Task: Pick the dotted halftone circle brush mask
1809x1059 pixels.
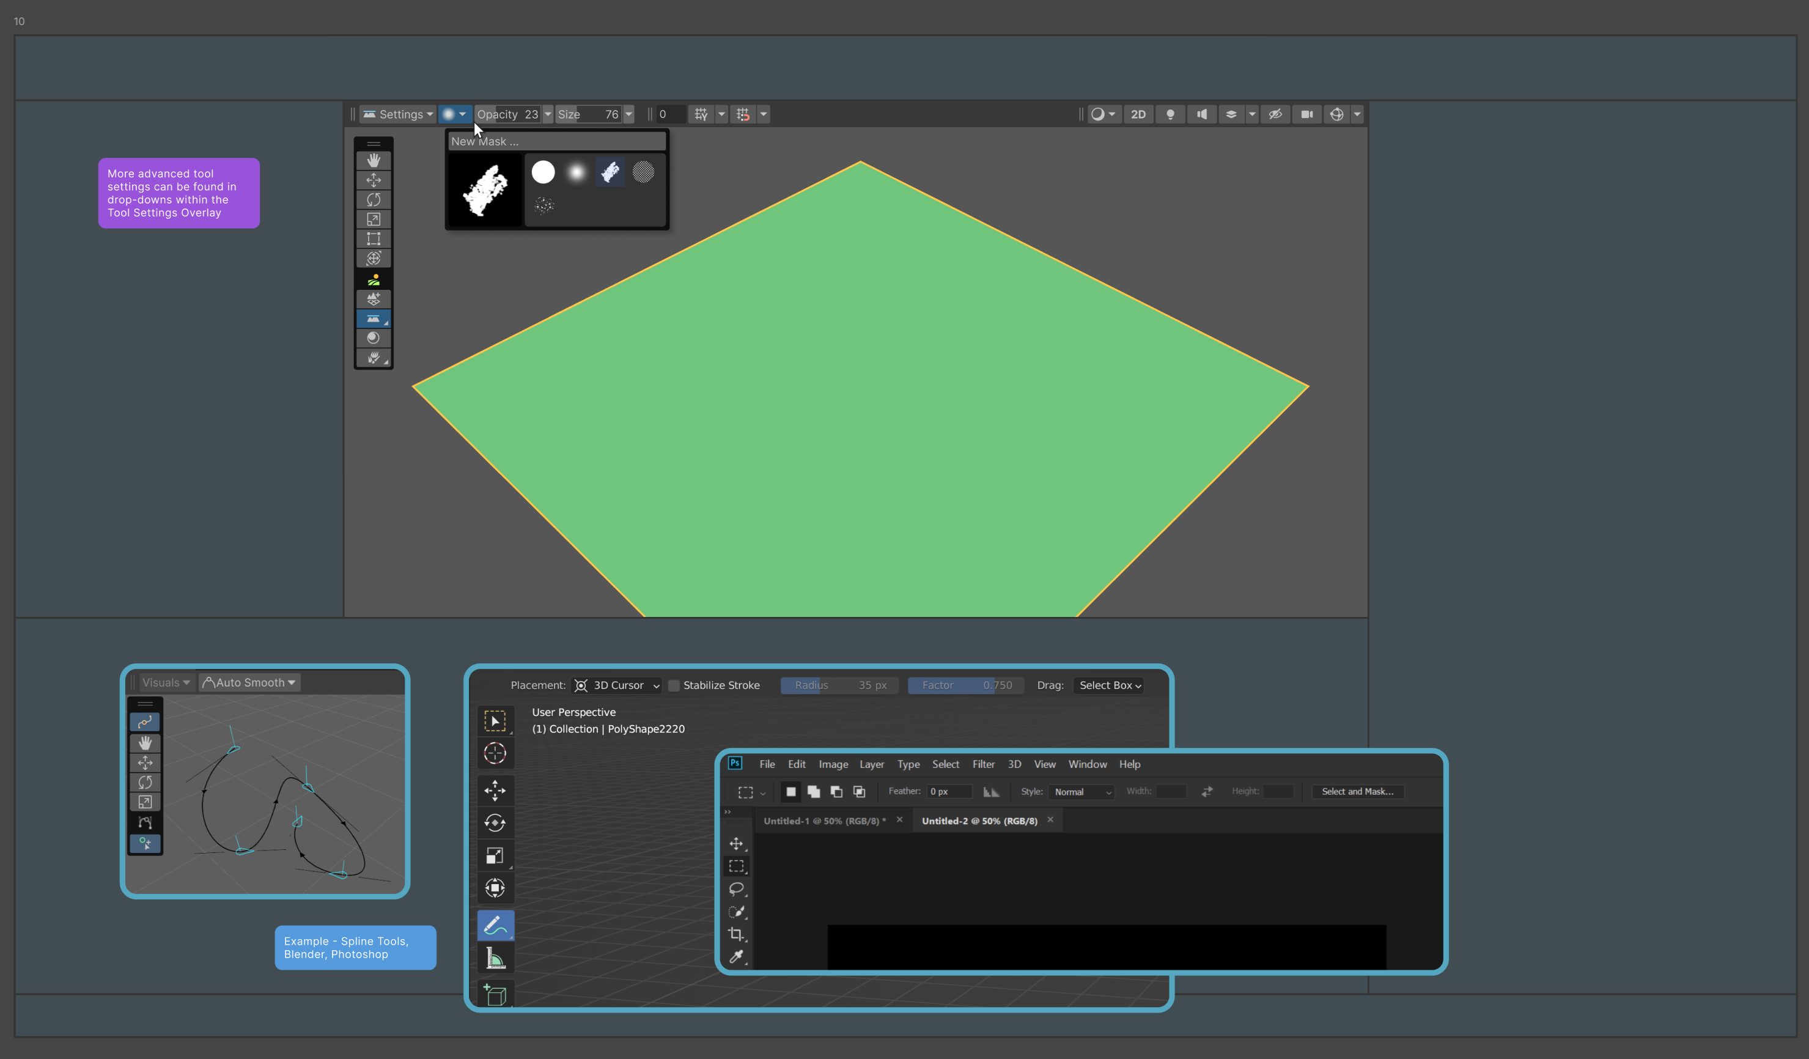Action: point(643,172)
